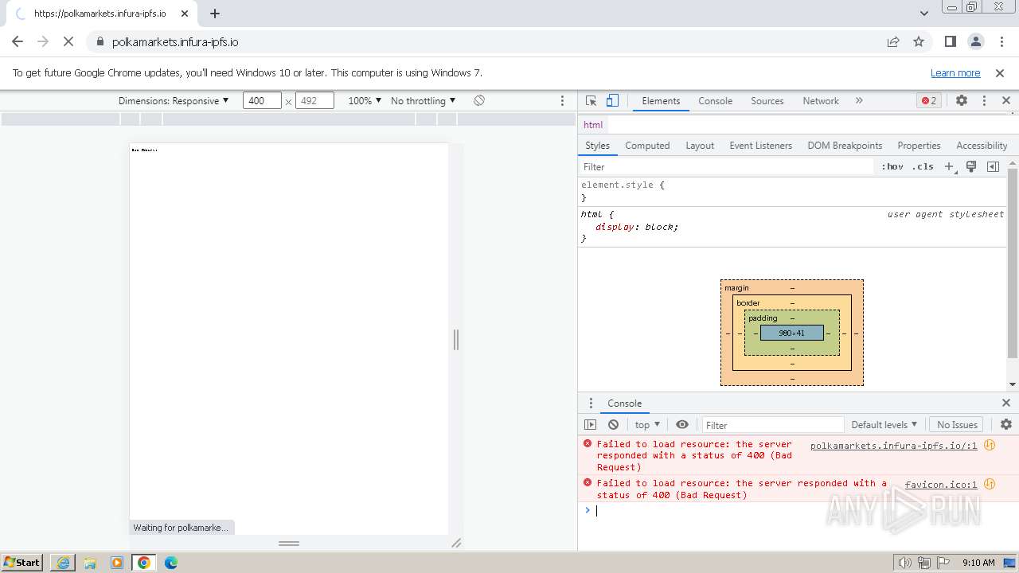This screenshot has height=573, width=1019.
Task: Toggle the inspect element picker icon
Action: [x=591, y=101]
